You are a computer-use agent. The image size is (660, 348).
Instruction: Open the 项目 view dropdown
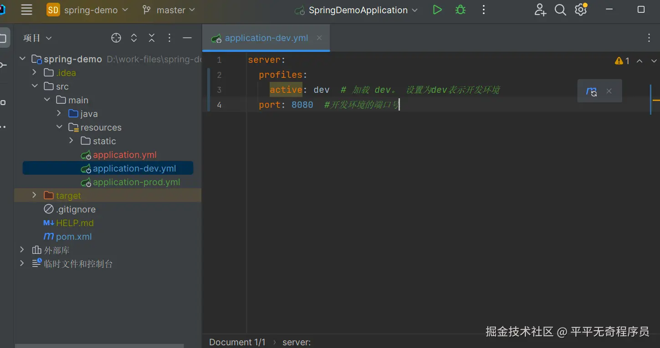(x=37, y=38)
